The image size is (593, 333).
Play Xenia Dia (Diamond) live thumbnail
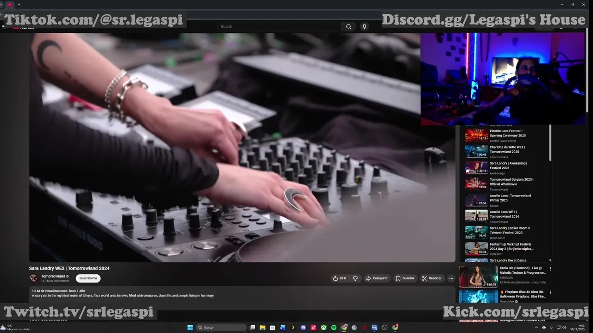tap(479, 276)
